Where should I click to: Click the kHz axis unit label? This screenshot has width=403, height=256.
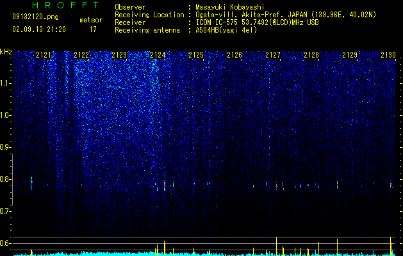click(6, 52)
